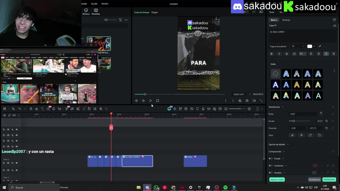The image size is (340, 191).
Task: Reset the Escala value
Action: 326,121
